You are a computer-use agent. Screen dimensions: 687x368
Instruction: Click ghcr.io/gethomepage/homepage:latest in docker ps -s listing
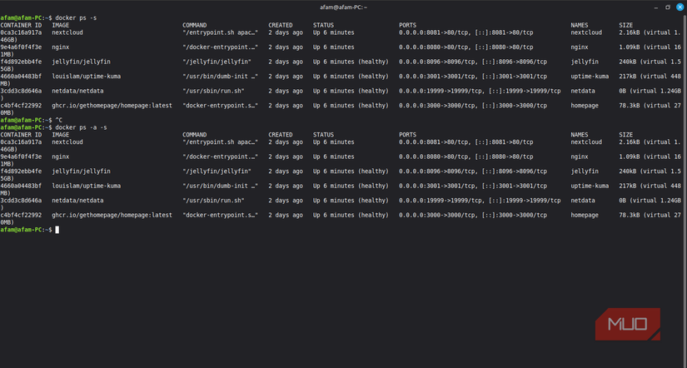coord(112,106)
